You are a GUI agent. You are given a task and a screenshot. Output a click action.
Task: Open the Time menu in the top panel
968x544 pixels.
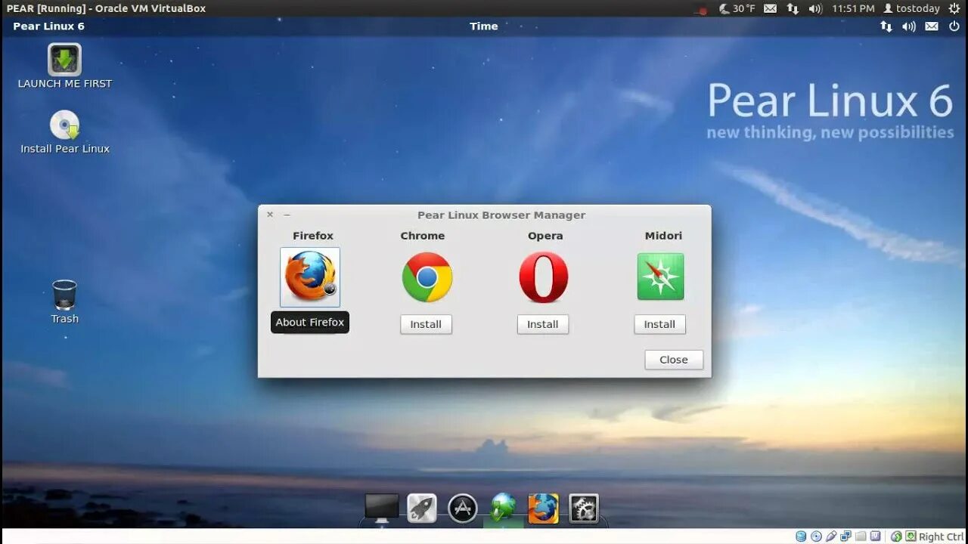[483, 26]
